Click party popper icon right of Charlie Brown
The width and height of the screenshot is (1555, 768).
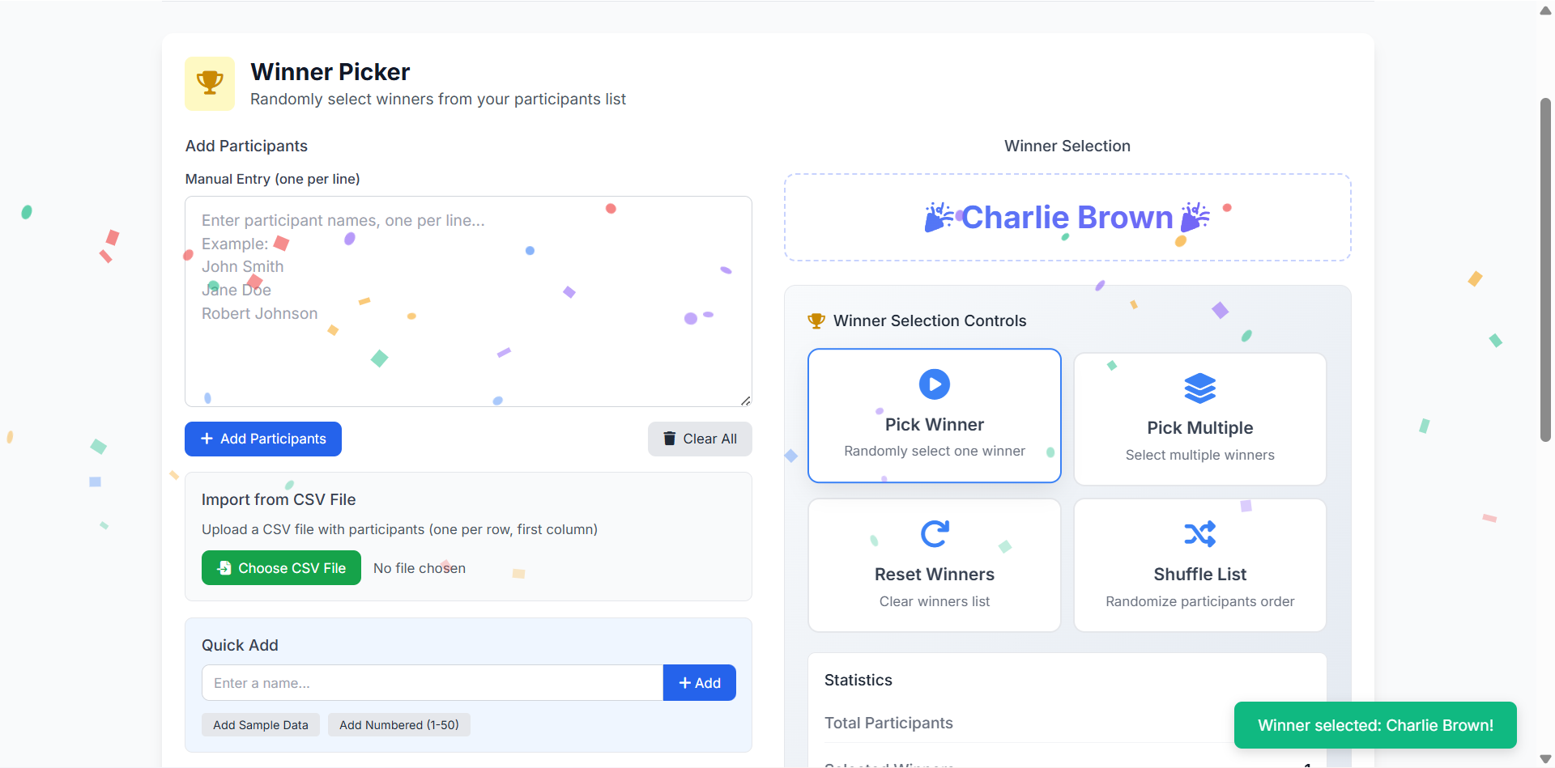point(1195,217)
